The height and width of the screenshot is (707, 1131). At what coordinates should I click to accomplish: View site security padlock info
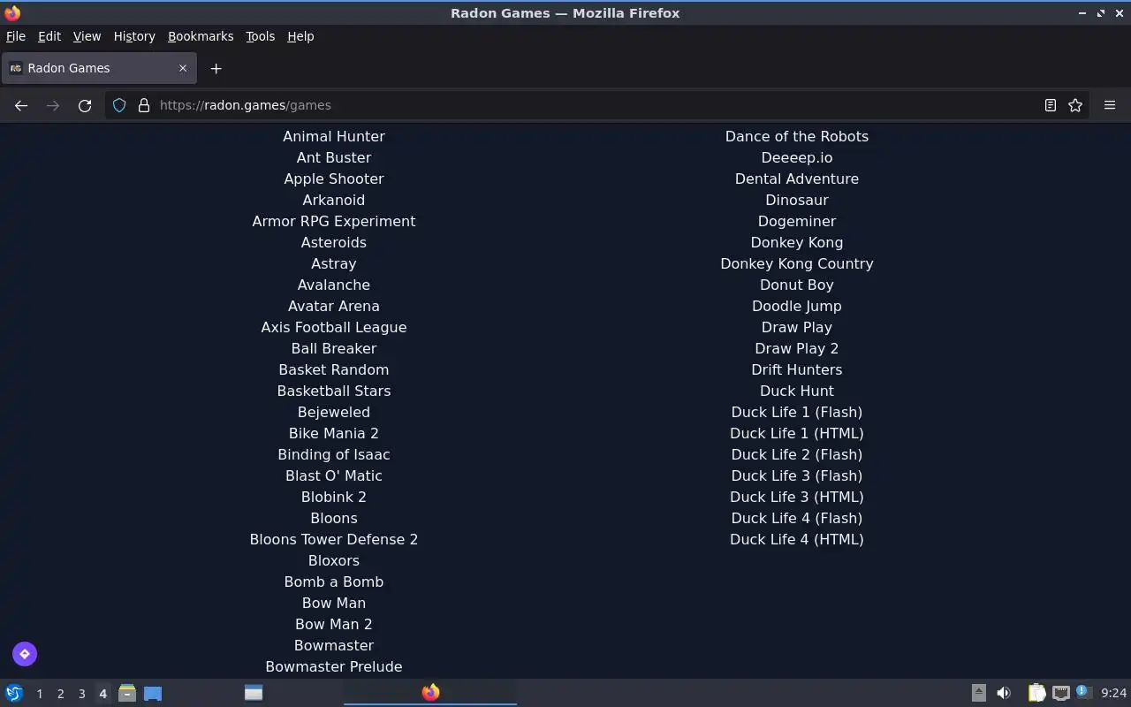tap(144, 105)
